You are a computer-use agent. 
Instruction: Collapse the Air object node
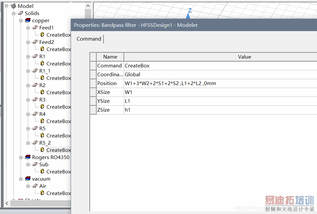coord(28,186)
